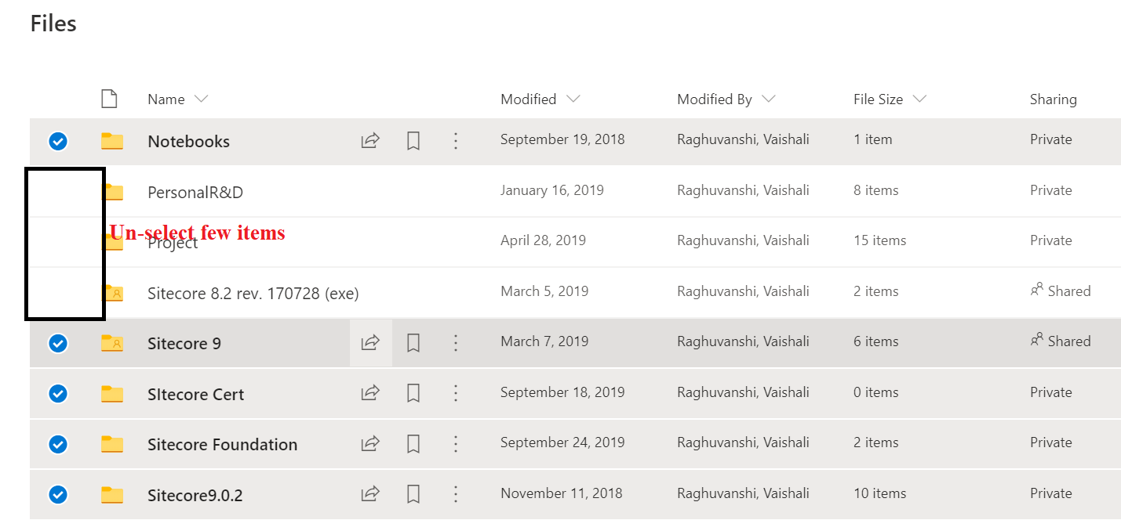The height and width of the screenshot is (520, 1121).
Task: Deselect the Sitecore 9 row
Action: point(57,343)
